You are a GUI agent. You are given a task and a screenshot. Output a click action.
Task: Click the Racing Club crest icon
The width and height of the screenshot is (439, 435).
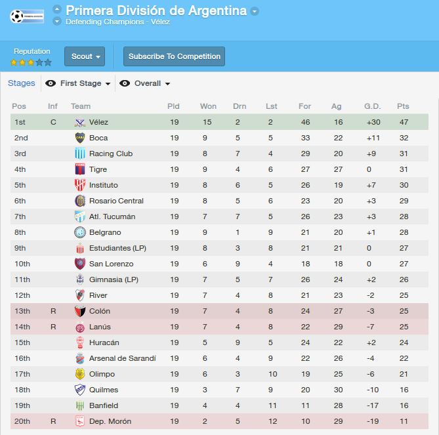[x=80, y=154]
